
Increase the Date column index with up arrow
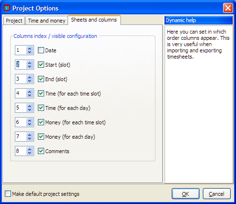coord(29,48)
